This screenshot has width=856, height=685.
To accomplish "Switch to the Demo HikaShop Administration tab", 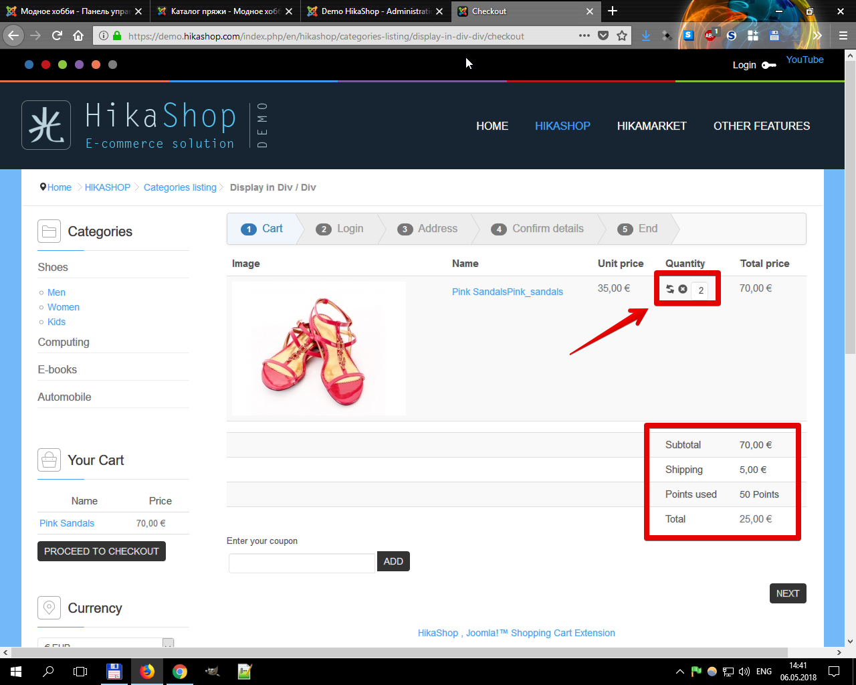I will (x=375, y=11).
